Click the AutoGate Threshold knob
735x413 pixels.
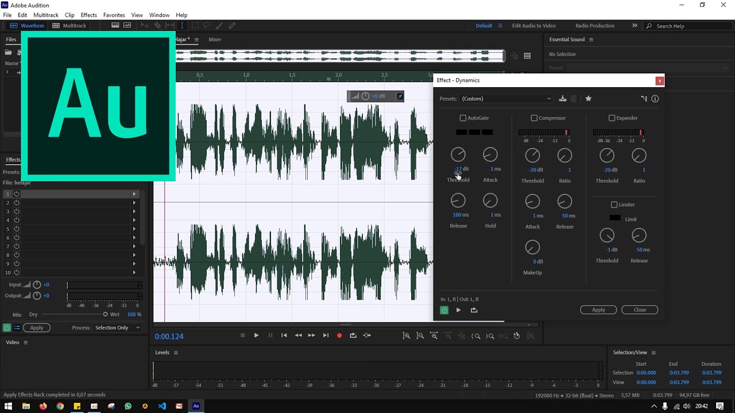(x=458, y=154)
